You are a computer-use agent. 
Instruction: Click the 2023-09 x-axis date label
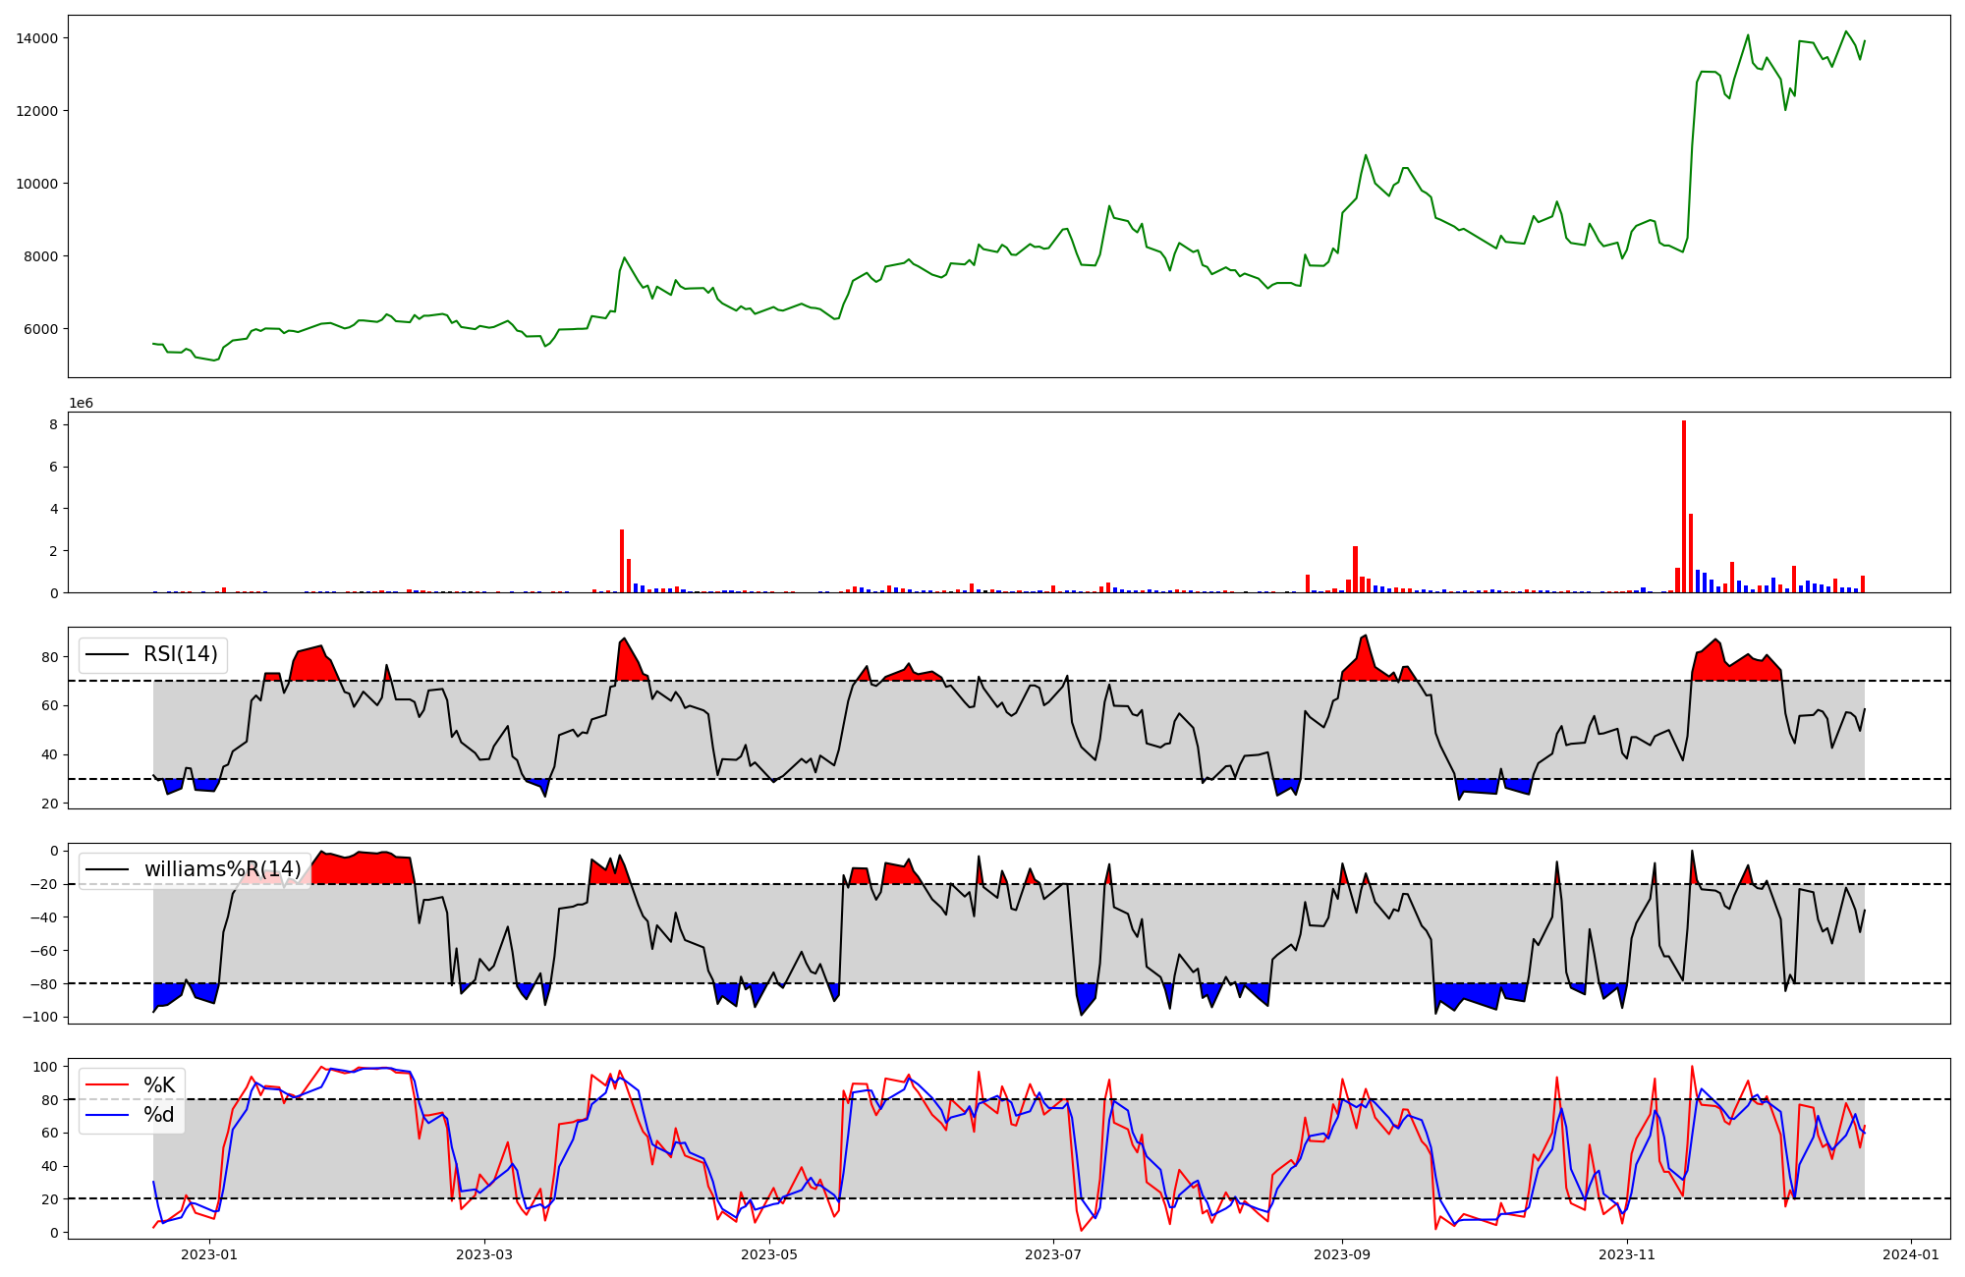click(x=1342, y=1254)
